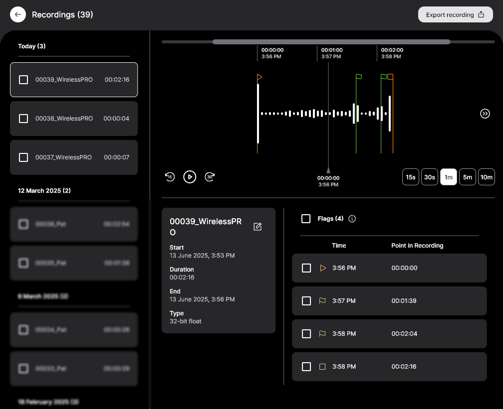The height and width of the screenshot is (409, 503).
Task: Switch timeline zoom to 5m
Action: 467,177
